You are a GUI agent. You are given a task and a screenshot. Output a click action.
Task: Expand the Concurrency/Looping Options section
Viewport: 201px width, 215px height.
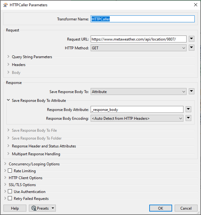tap(5, 163)
